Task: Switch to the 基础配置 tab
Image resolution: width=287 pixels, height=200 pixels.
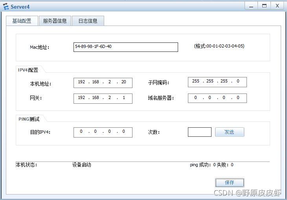Action: 22,21
